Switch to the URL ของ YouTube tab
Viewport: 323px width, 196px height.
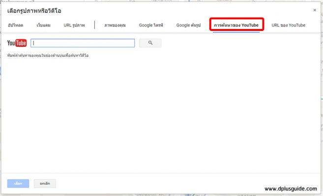point(289,25)
